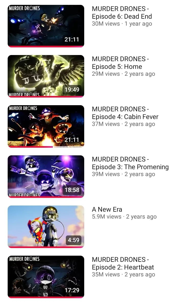The width and height of the screenshot is (172, 302).
Task: Open the A New Era video thumbnail
Action: 46,227
